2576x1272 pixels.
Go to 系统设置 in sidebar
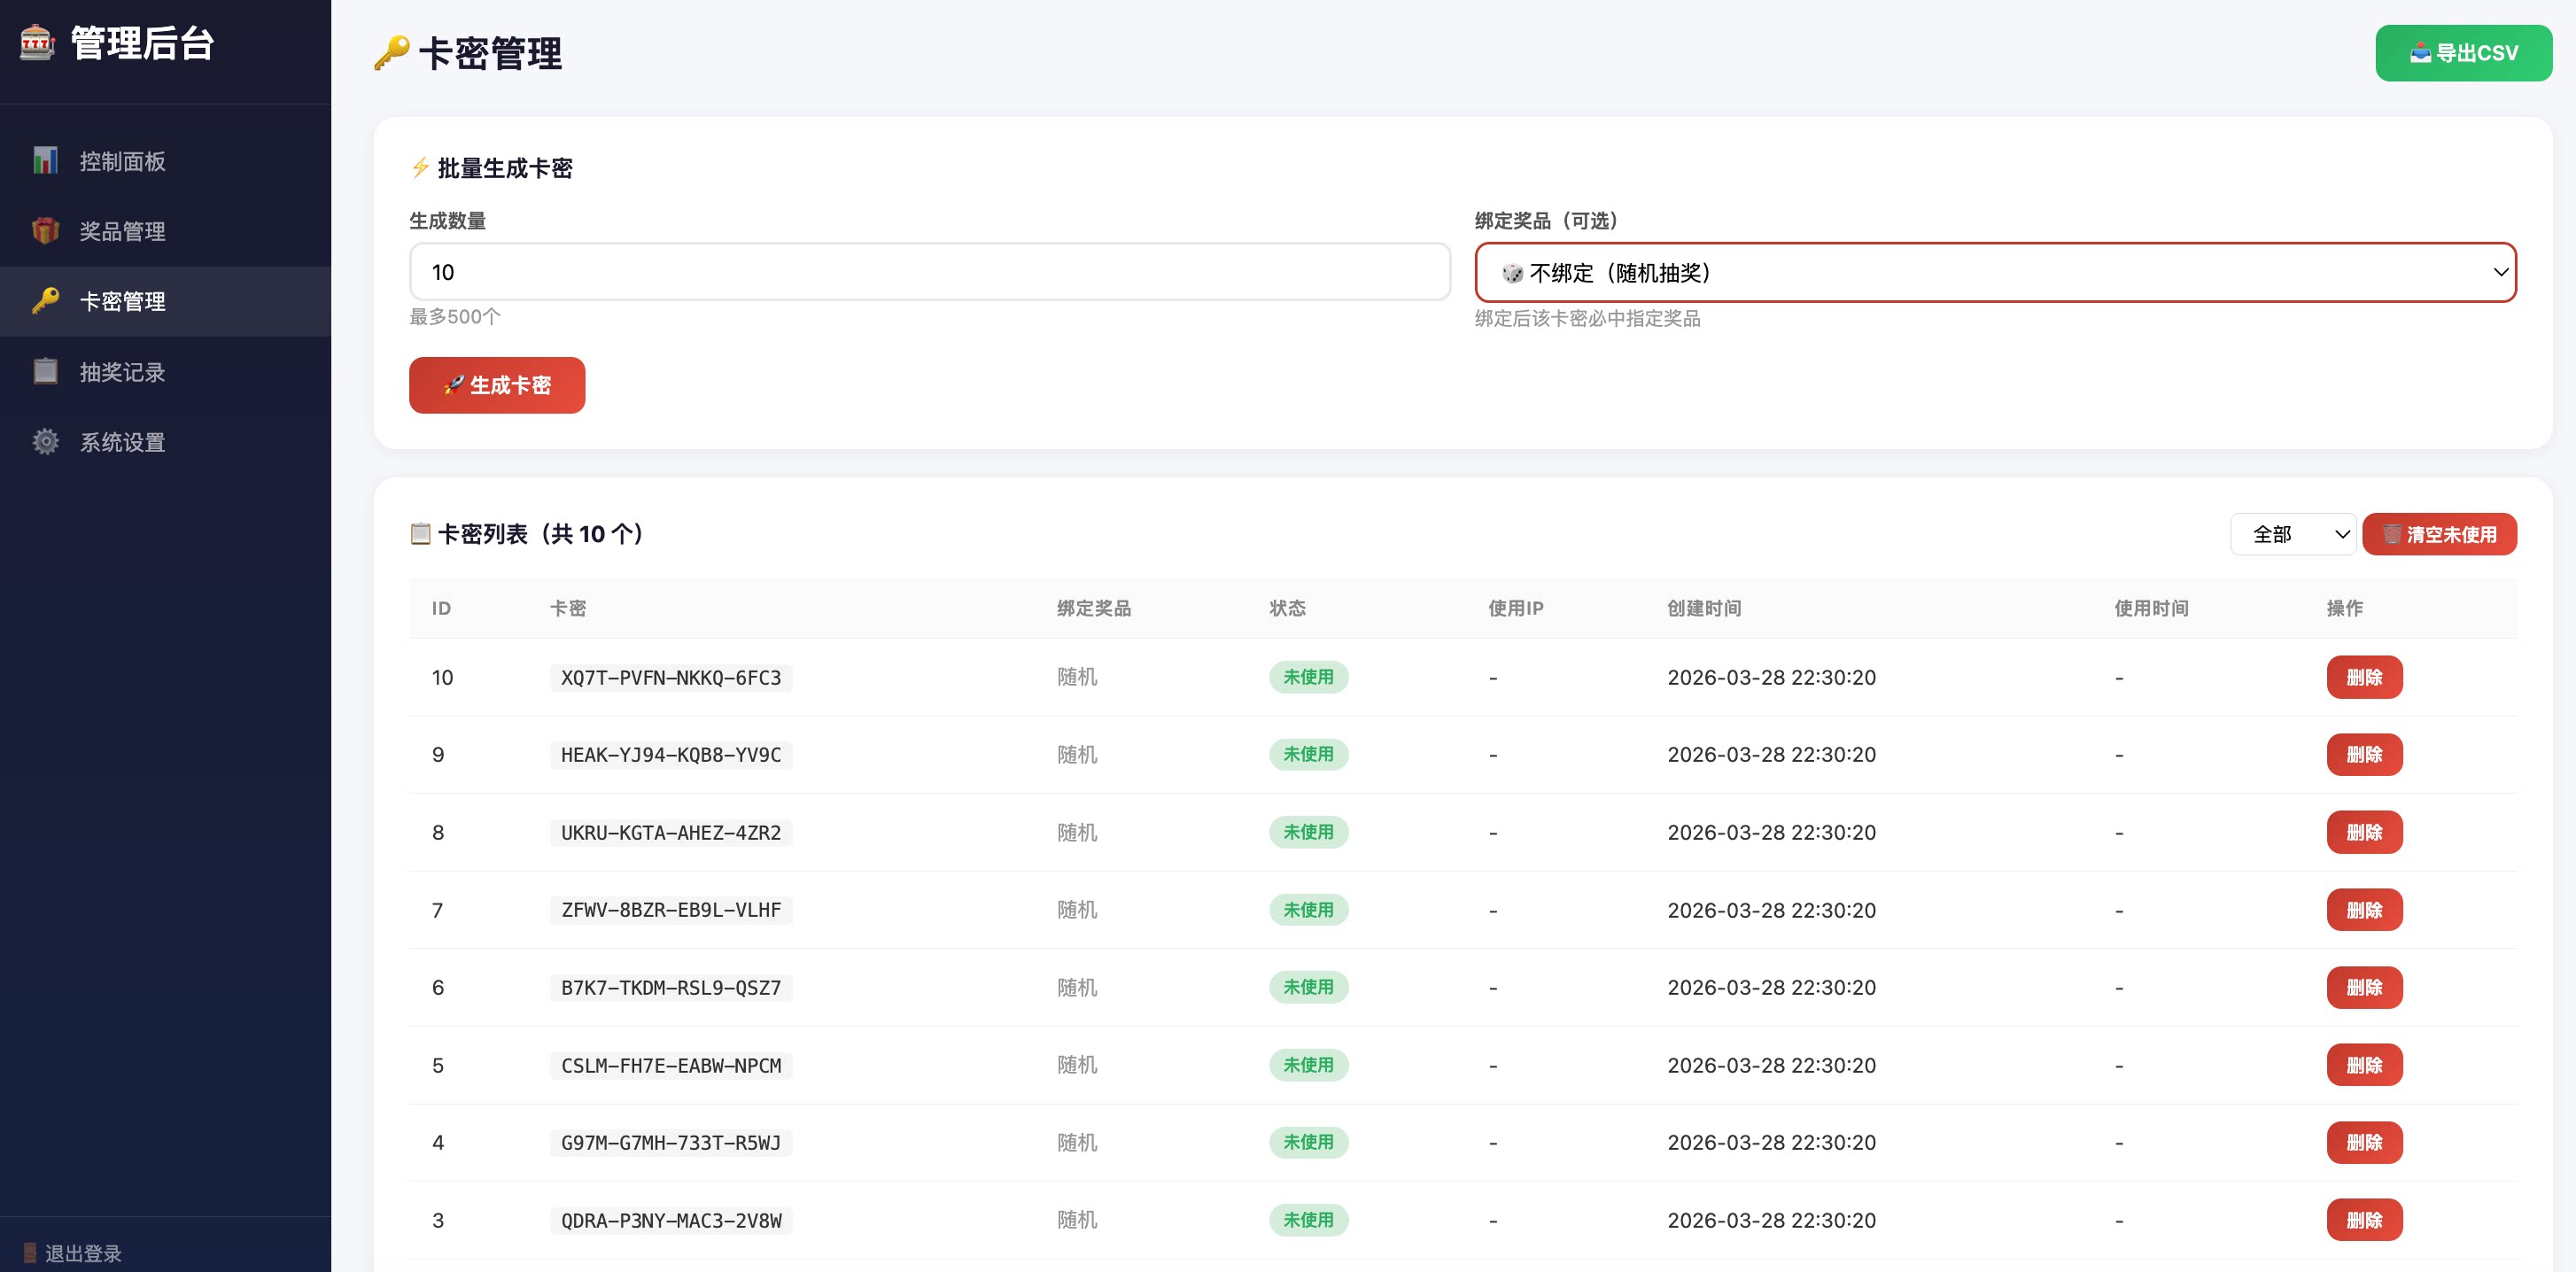[122, 442]
